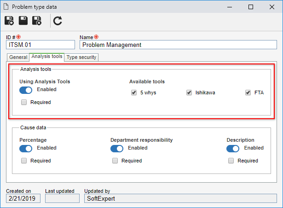
Task: Click the Updated by SoftExpert field
Action: (x=180, y=198)
